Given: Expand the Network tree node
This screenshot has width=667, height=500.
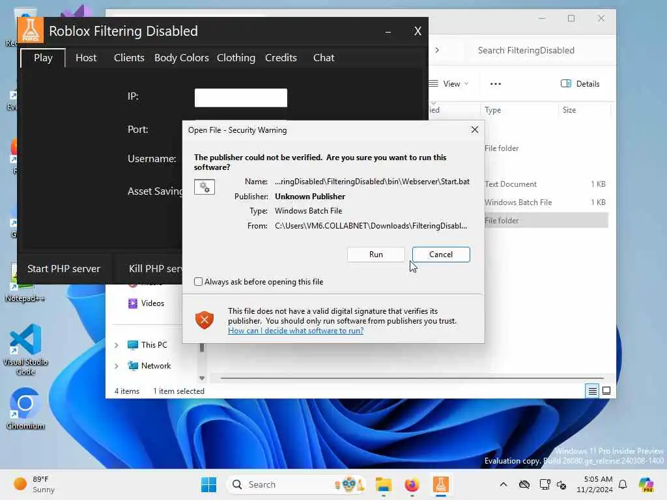Looking at the screenshot, I should (117, 366).
